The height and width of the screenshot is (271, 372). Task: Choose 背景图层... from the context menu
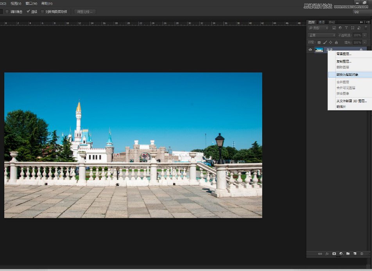350,54
